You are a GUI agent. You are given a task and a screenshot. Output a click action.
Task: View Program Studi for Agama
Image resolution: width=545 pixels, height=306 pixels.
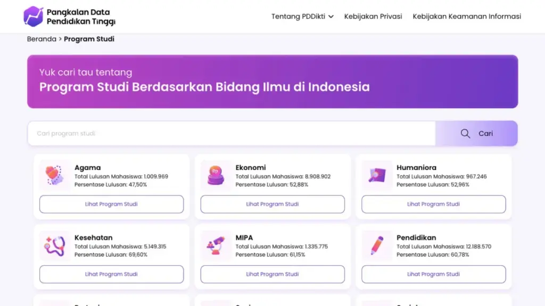[112, 204]
